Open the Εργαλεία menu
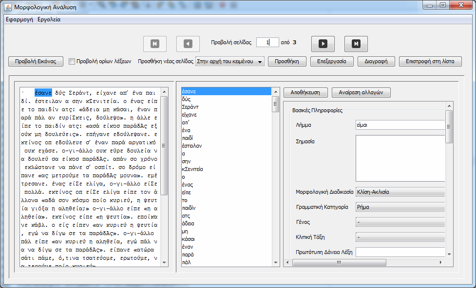This screenshot has width=476, height=288. click(x=49, y=19)
